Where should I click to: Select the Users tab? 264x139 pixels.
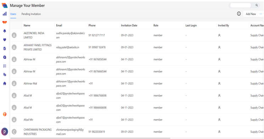point(13,14)
